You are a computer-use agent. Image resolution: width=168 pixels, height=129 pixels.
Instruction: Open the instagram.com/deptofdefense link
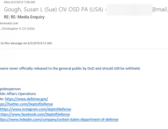36,109
